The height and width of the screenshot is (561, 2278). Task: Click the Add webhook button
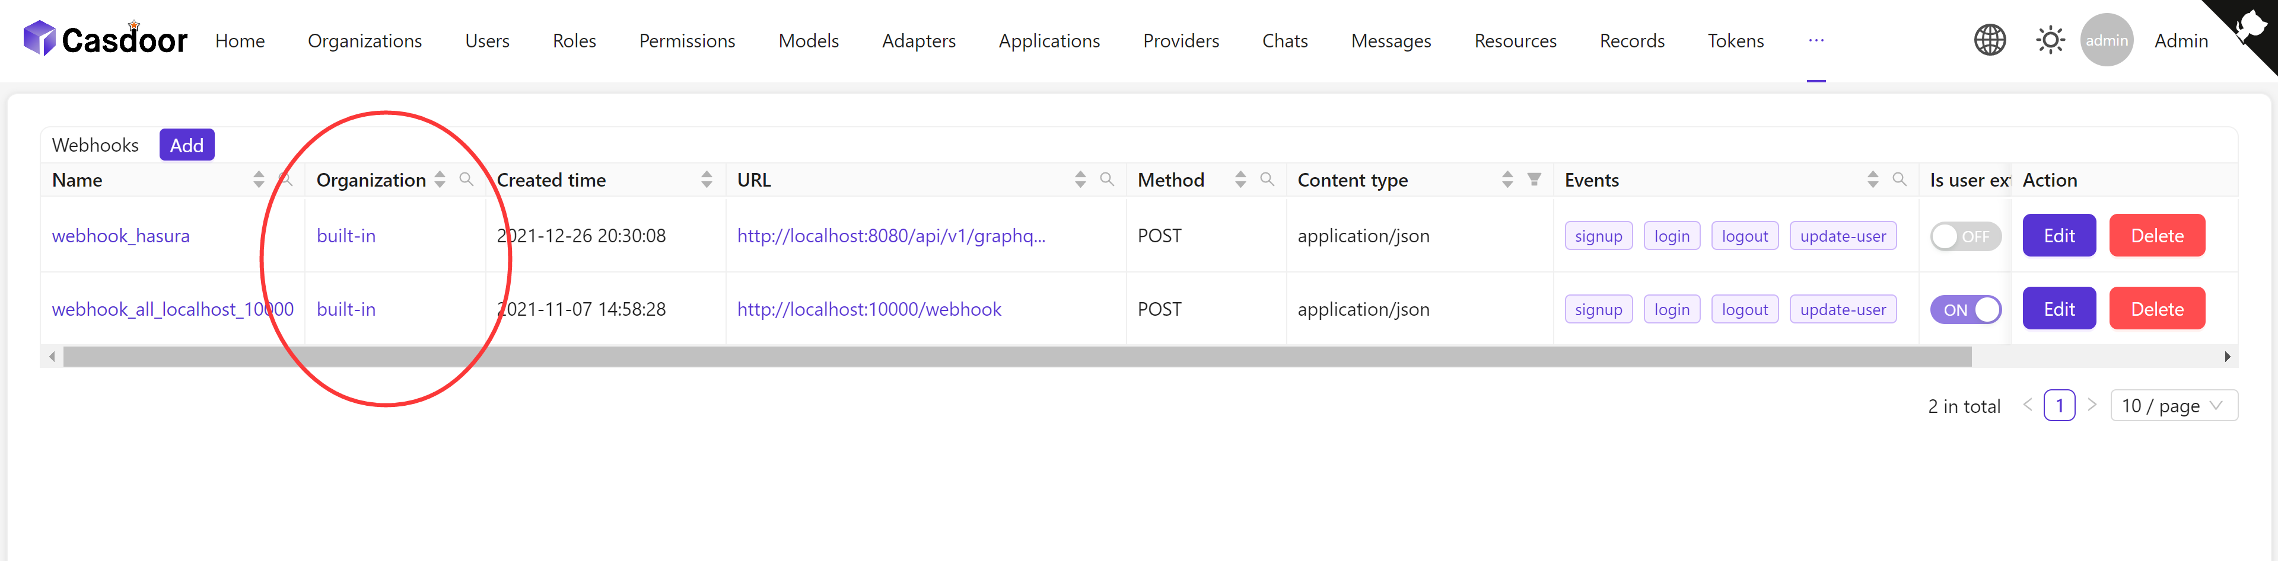coord(187,144)
